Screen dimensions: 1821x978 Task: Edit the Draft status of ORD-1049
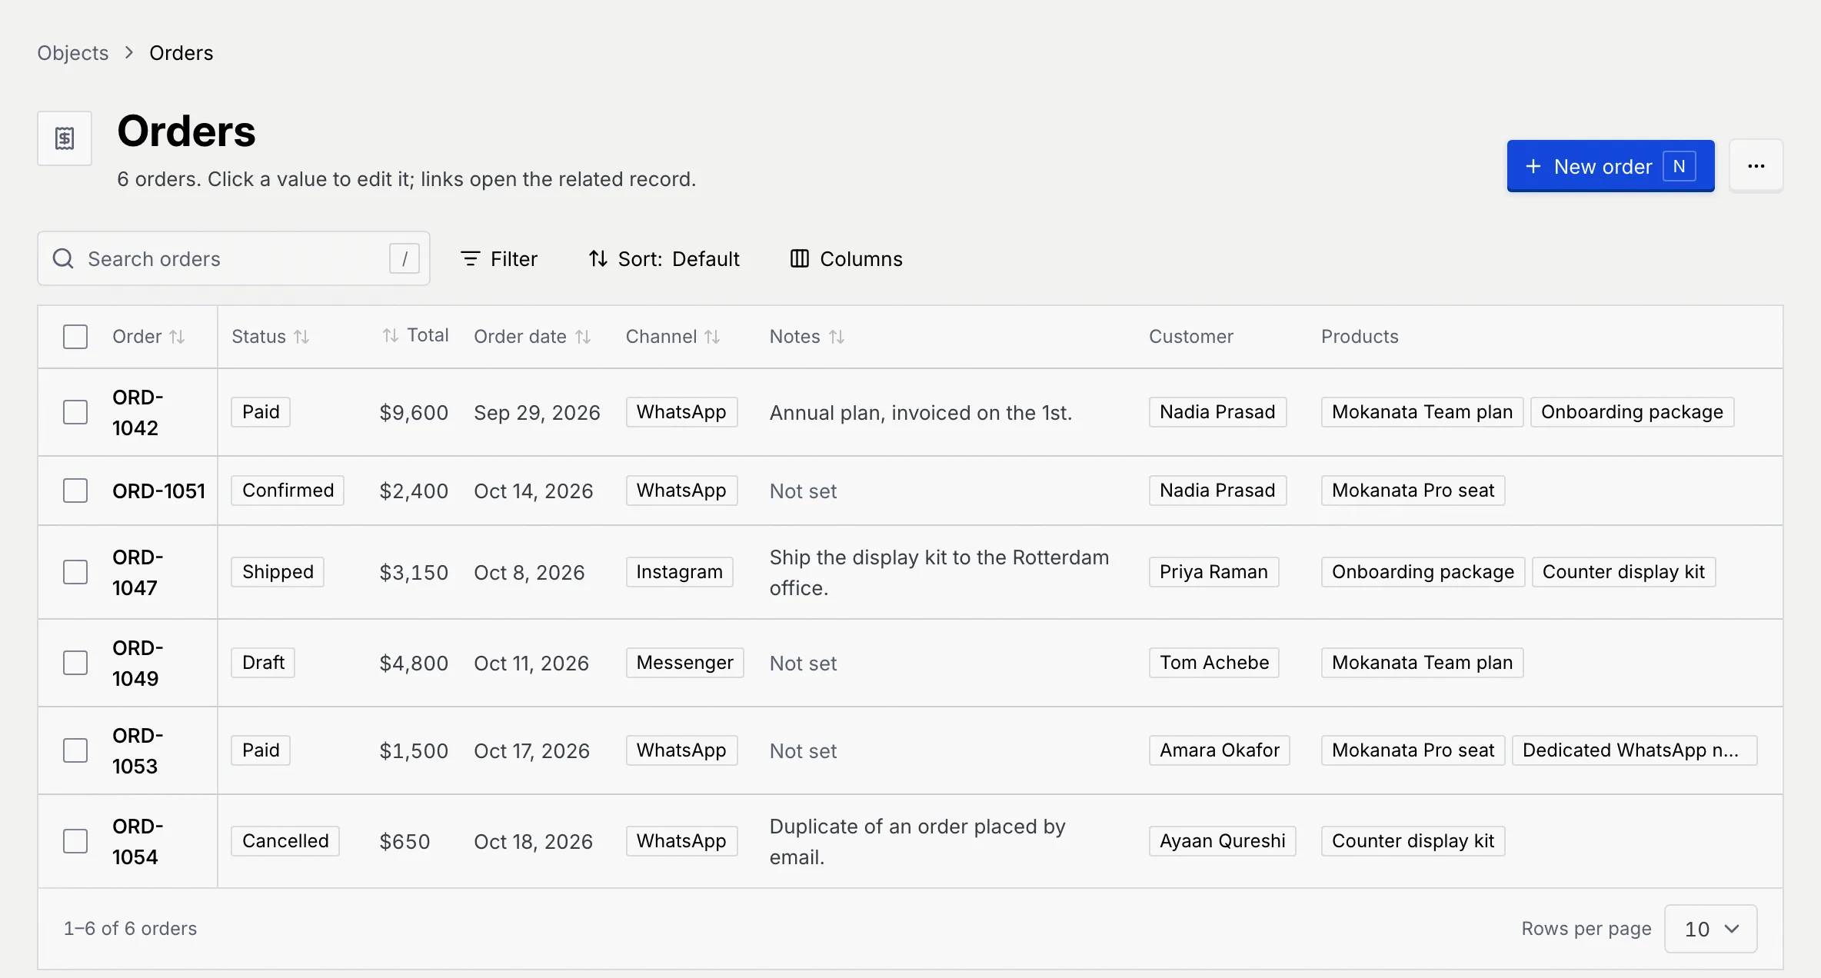[263, 663]
